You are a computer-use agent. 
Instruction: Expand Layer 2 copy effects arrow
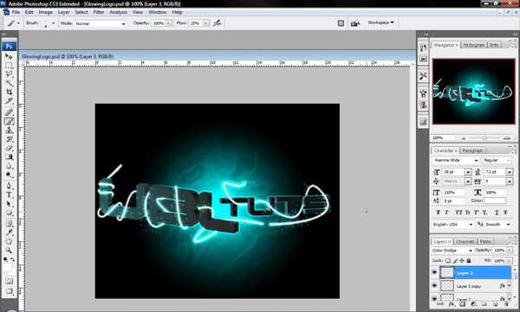[x=509, y=285]
